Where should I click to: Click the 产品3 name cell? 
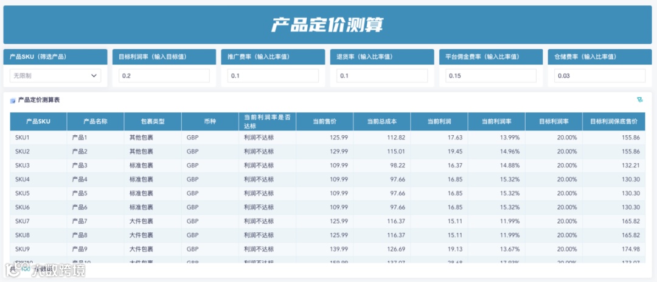[x=96, y=166]
